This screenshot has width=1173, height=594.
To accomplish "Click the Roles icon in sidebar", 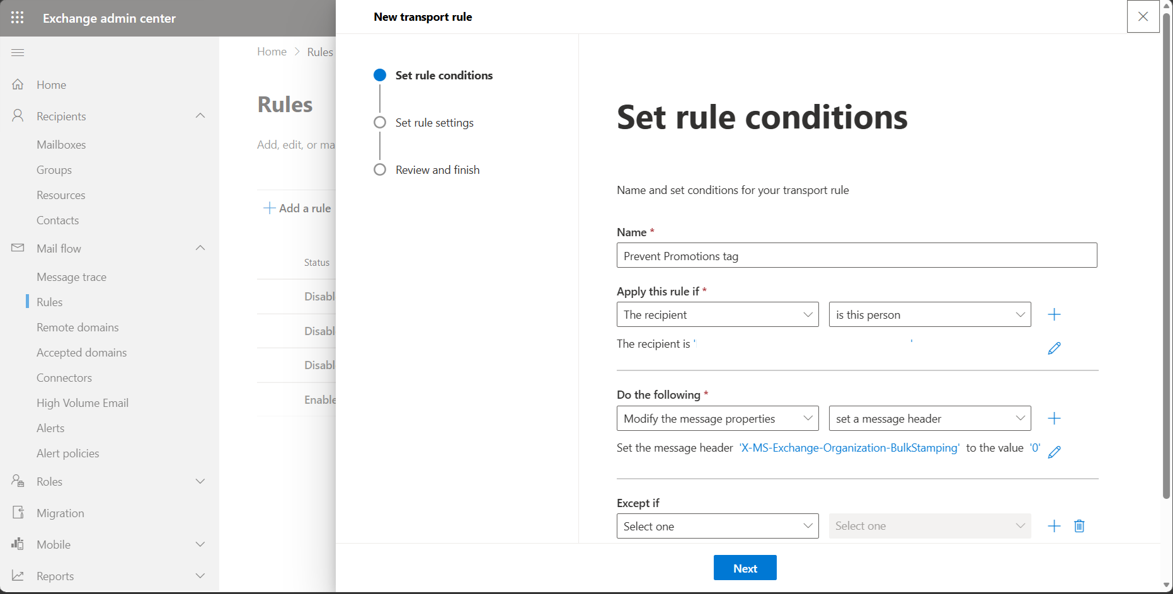I will 18,481.
